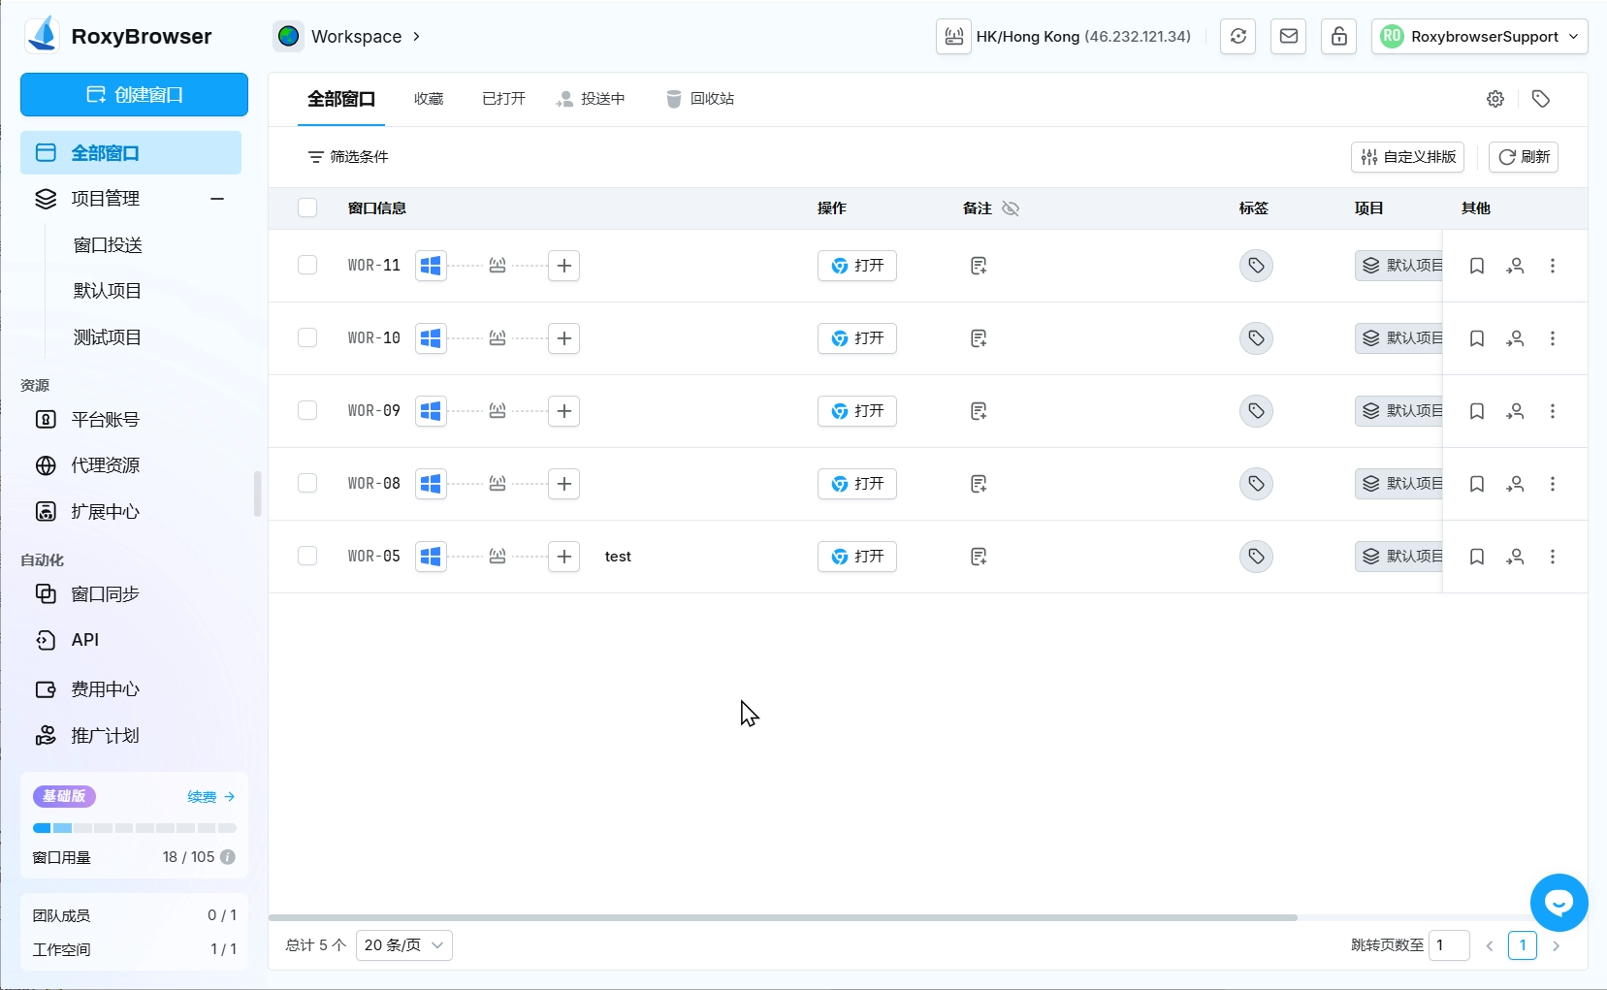
Task: Check the select-all checkbox in table header
Action: (x=307, y=208)
